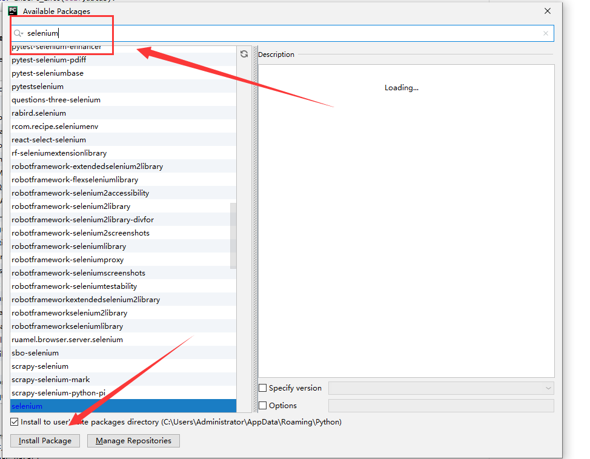The height and width of the screenshot is (459, 590).
Task: Select the react-select-selenium package
Action: pos(124,140)
